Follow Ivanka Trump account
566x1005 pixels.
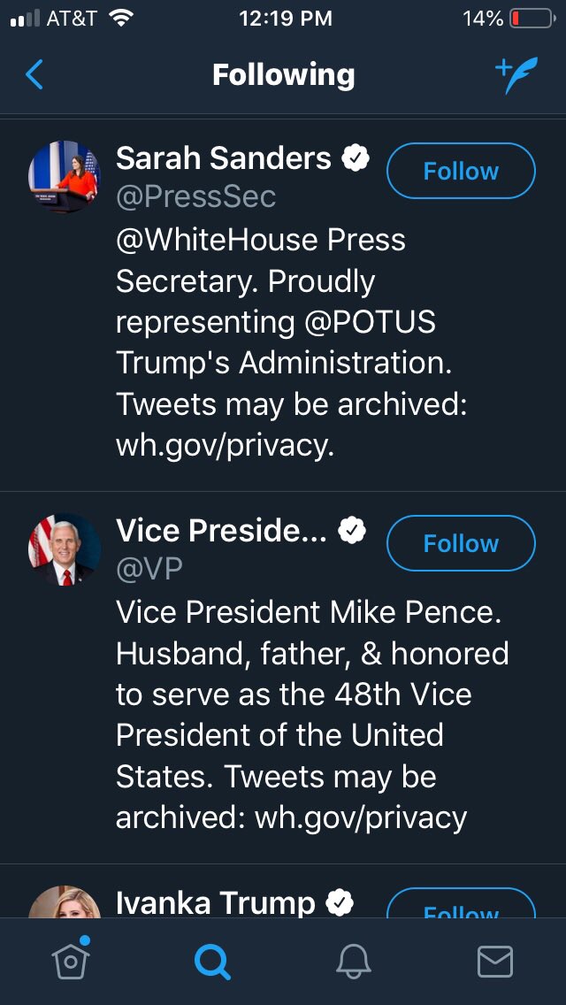pos(461,907)
